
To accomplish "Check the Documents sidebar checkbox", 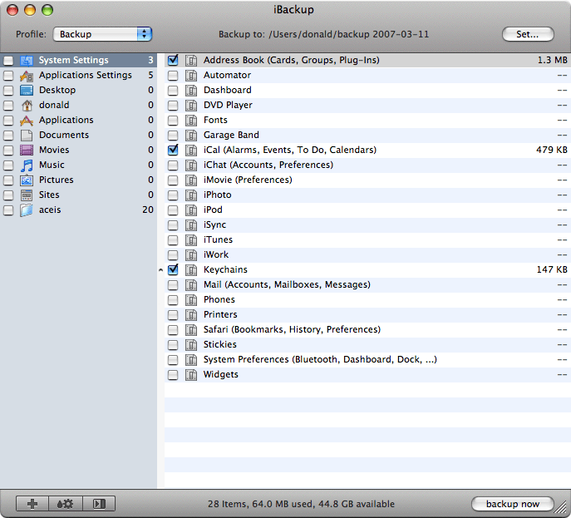I will (8, 136).
